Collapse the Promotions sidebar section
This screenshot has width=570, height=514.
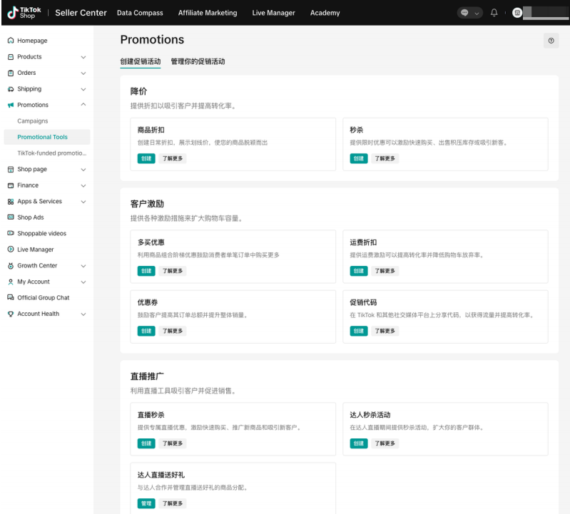83,106
